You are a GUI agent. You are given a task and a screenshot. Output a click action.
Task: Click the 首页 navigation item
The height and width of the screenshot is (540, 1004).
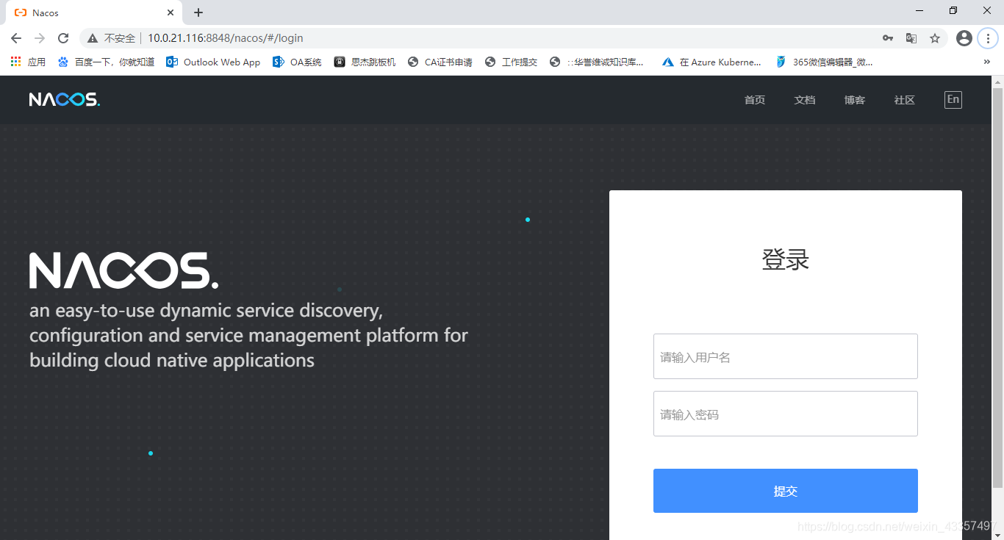(x=755, y=100)
